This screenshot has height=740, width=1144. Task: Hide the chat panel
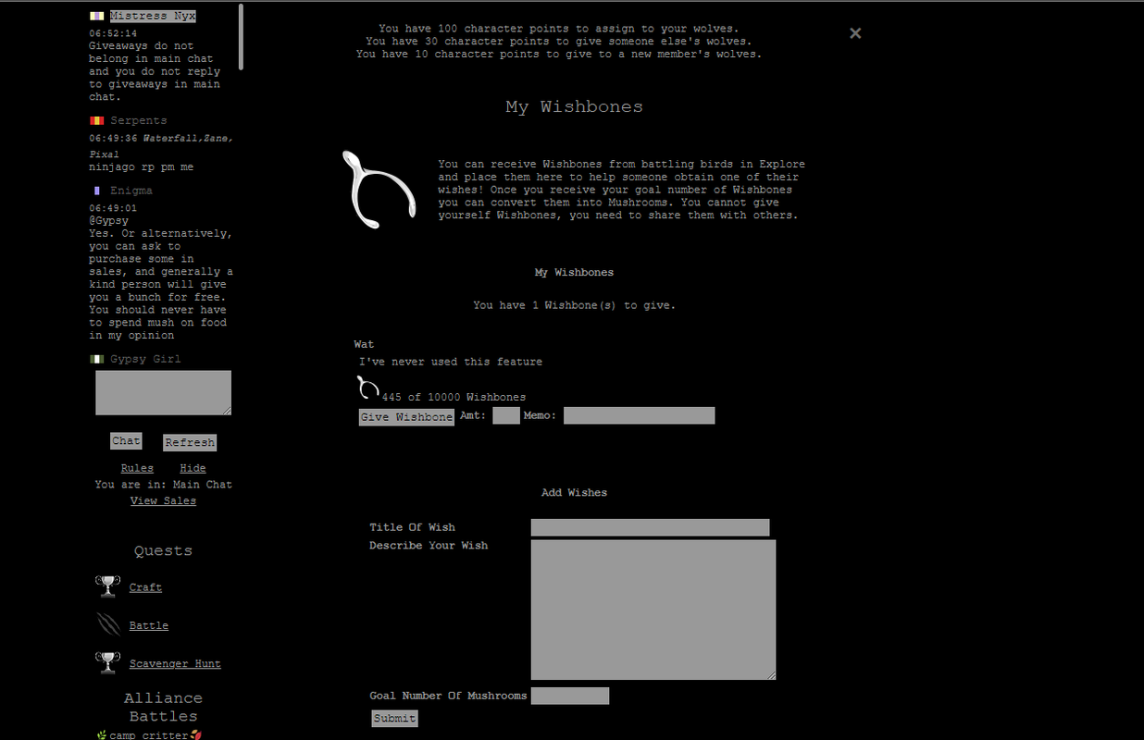pyautogui.click(x=193, y=468)
